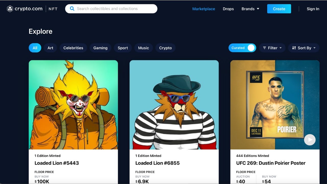Viewport: 327px width, 184px height.
Task: Expand the Filter dropdown
Action: pyautogui.click(x=272, y=48)
